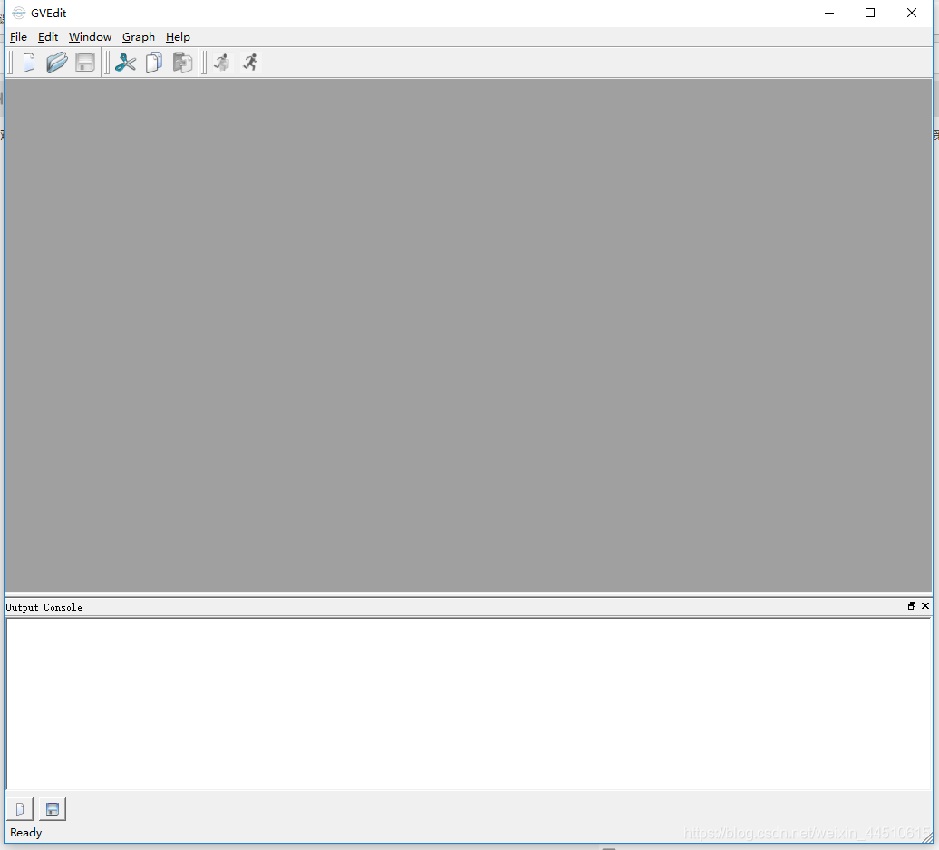The height and width of the screenshot is (850, 939).
Task: Float the Output Console panel
Action: pos(912,605)
